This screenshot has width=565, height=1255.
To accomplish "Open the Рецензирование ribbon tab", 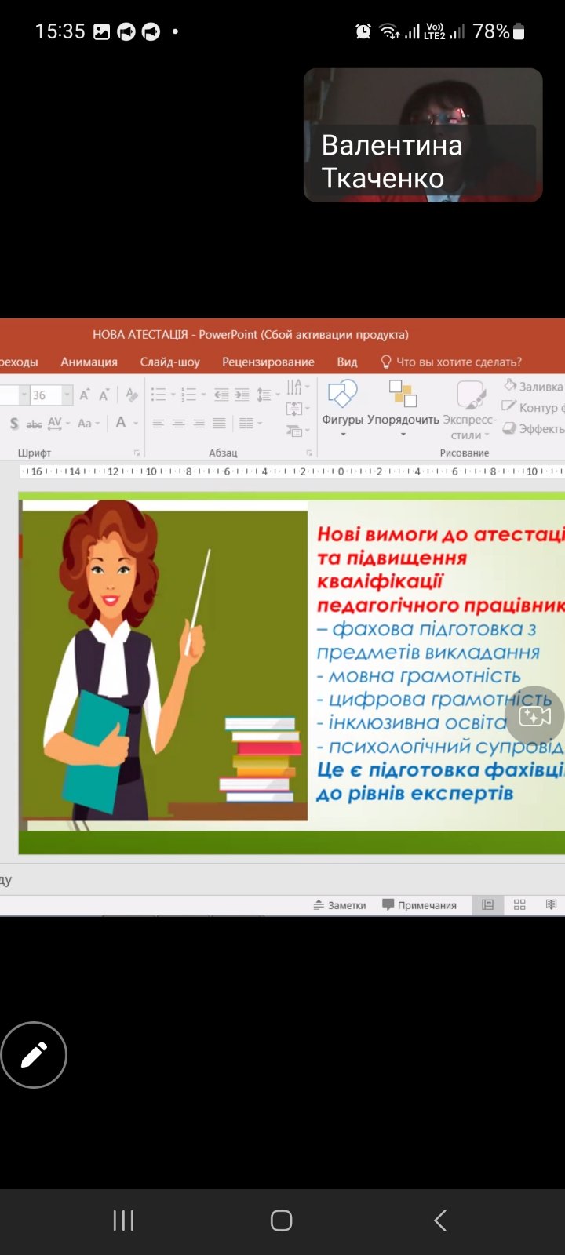I will click(x=268, y=362).
